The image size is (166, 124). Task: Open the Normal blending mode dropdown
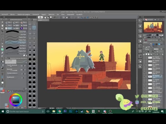coord(148,49)
